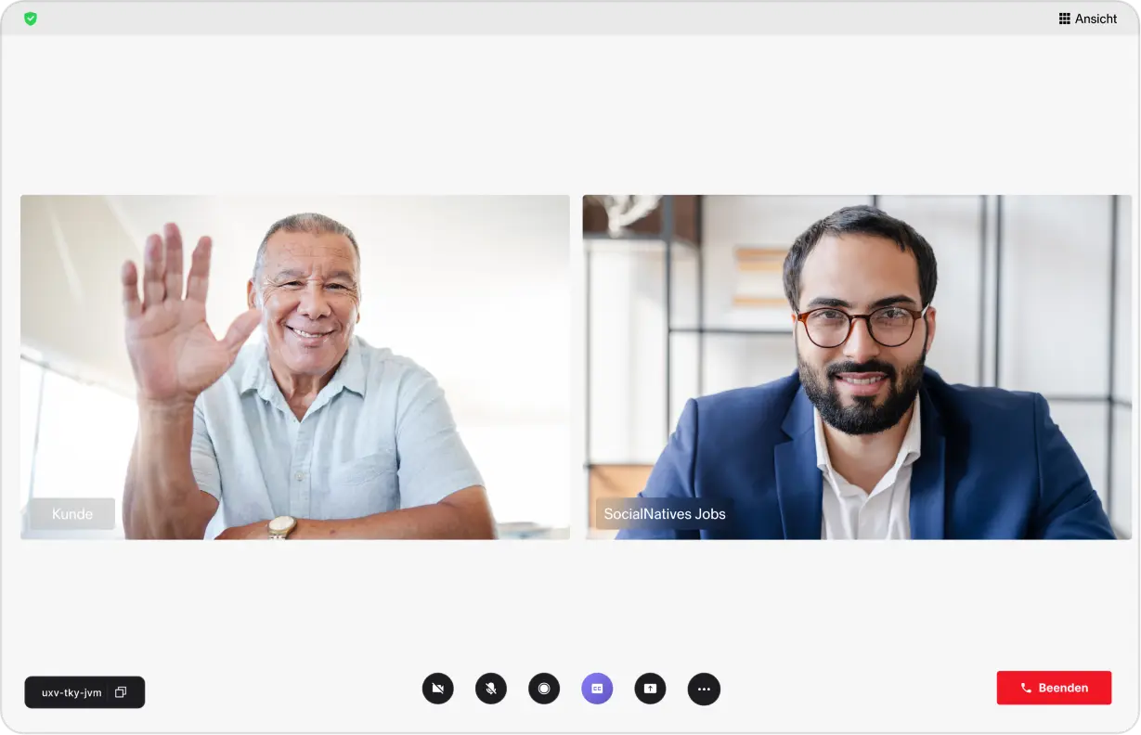Click the Kunde name label
The image size is (1141, 735).
[72, 514]
